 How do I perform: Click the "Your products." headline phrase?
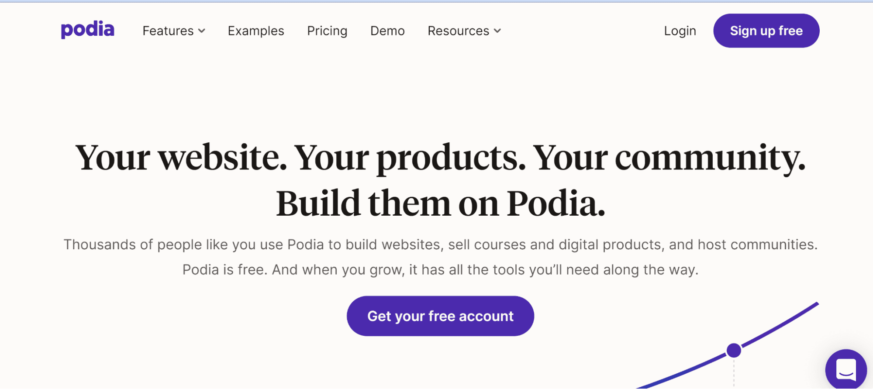(409, 158)
